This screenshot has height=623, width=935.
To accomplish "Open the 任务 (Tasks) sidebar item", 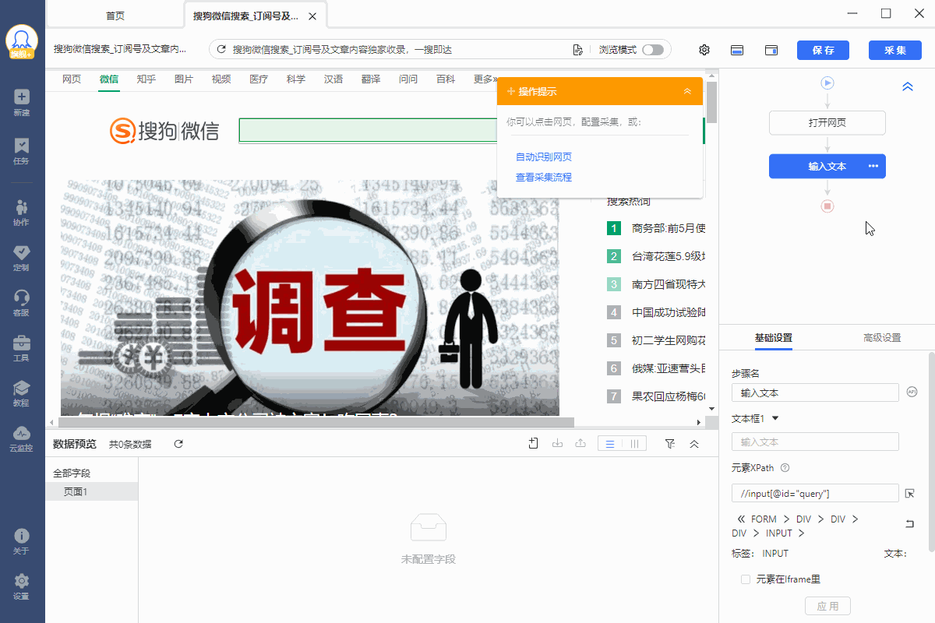I will coord(22,151).
